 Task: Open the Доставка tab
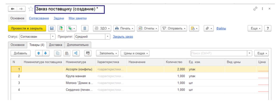click(55, 45)
